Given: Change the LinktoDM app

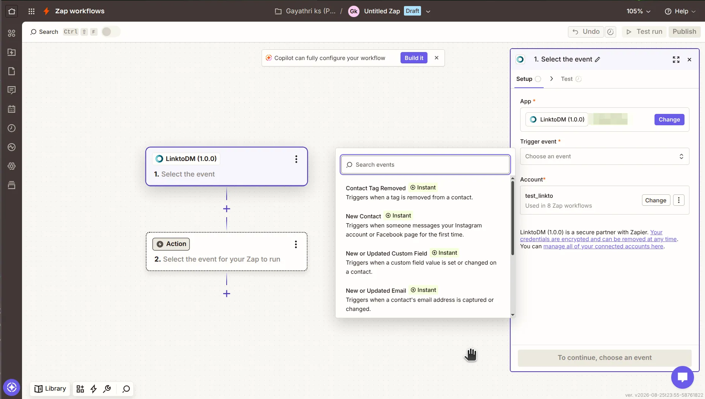Looking at the screenshot, I should [x=669, y=120].
